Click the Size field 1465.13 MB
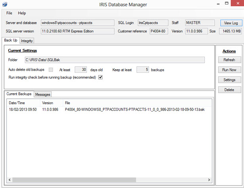Viewport: 244px width, 188px height. click(x=231, y=31)
